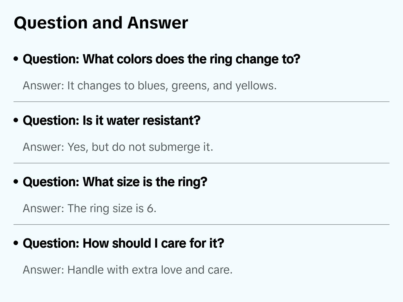Click the divider below the ring size answer
This screenshot has width=403, height=302.
[201, 225]
